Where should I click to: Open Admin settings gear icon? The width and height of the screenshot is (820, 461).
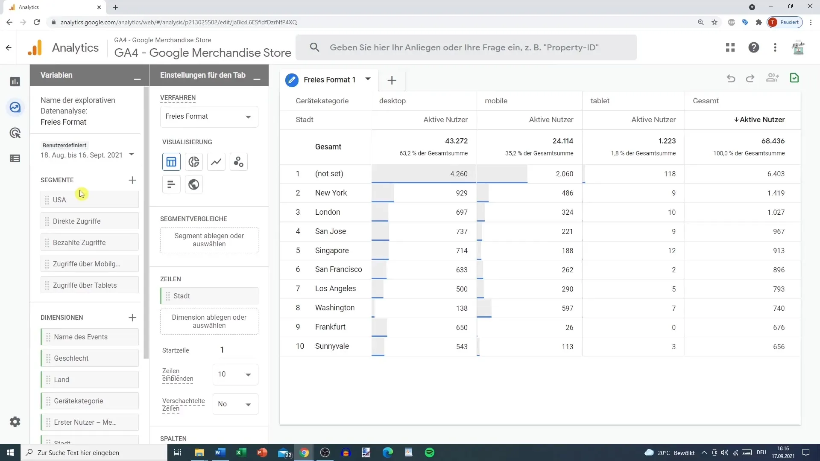coord(15,422)
